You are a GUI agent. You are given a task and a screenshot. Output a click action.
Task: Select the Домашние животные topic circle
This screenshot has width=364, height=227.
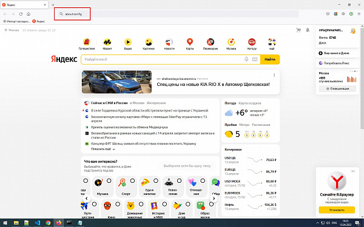click(x=141, y=204)
